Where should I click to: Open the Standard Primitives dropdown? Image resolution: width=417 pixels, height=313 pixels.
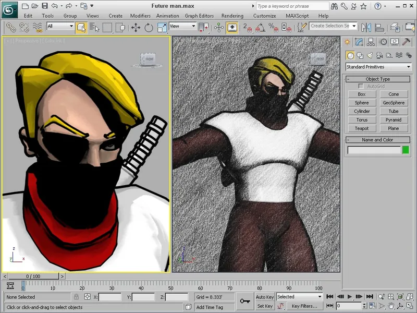pyautogui.click(x=378, y=67)
